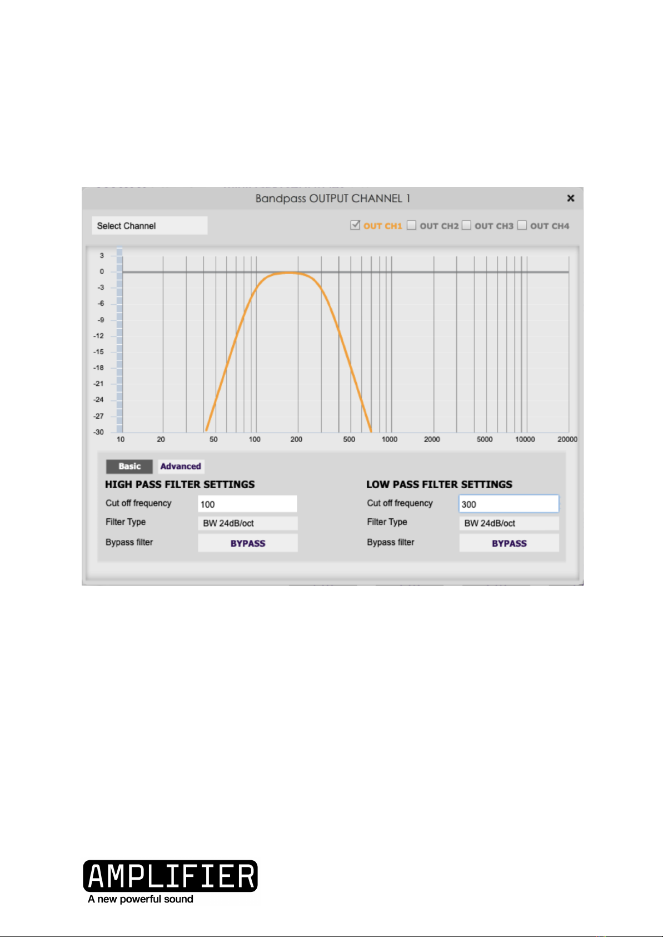The image size is (663, 937).
Task: Close the Bandpass OUTPUT CHANNEL 1 dialog
Action: [570, 198]
